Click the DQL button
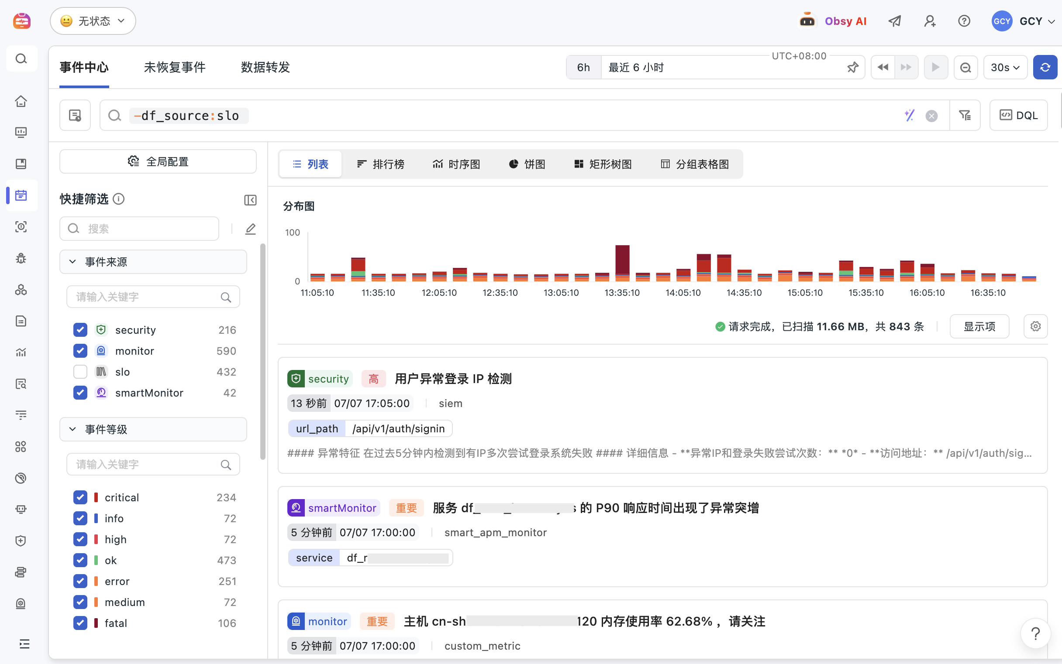Viewport: 1062px width, 664px height. click(x=1018, y=115)
